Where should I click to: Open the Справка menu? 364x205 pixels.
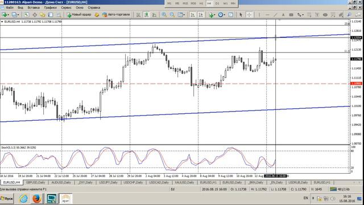(94, 7)
